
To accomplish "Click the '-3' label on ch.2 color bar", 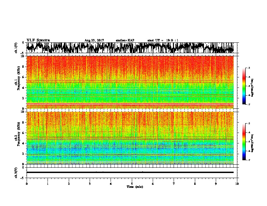I will (248, 124).
